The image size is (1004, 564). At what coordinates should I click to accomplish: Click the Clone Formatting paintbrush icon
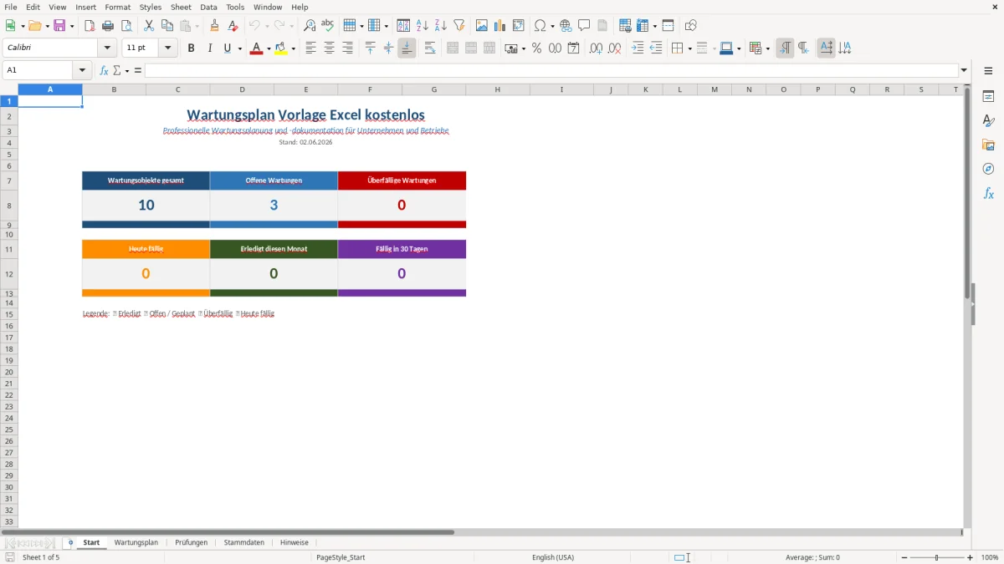(x=214, y=26)
